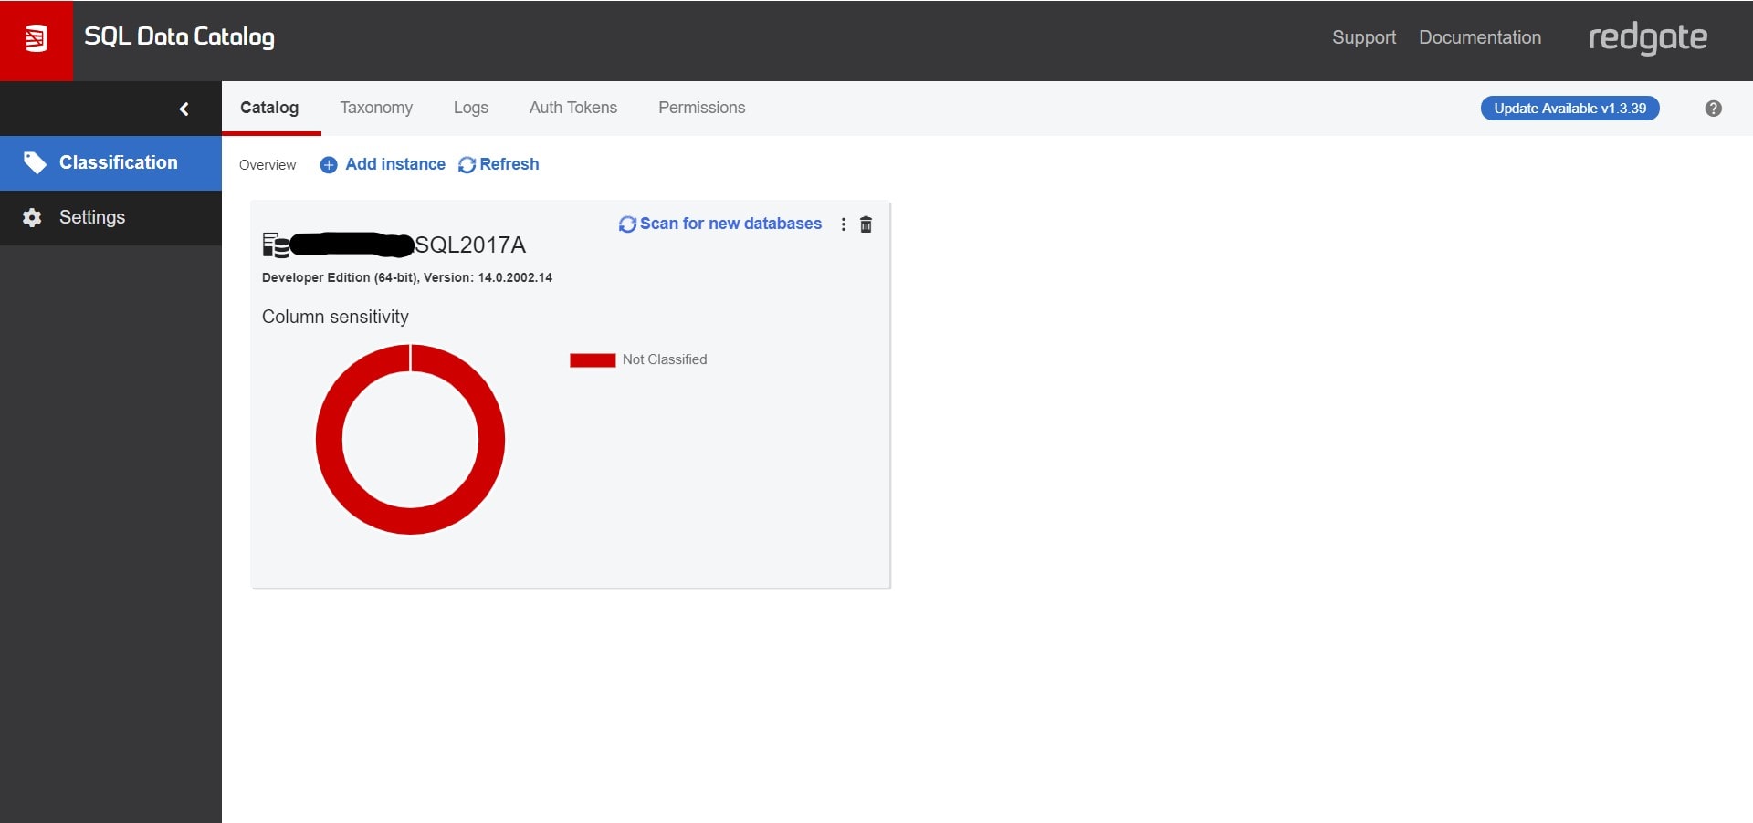
Task: Click the circular arrows icon next to Refresh
Action: coord(467,165)
